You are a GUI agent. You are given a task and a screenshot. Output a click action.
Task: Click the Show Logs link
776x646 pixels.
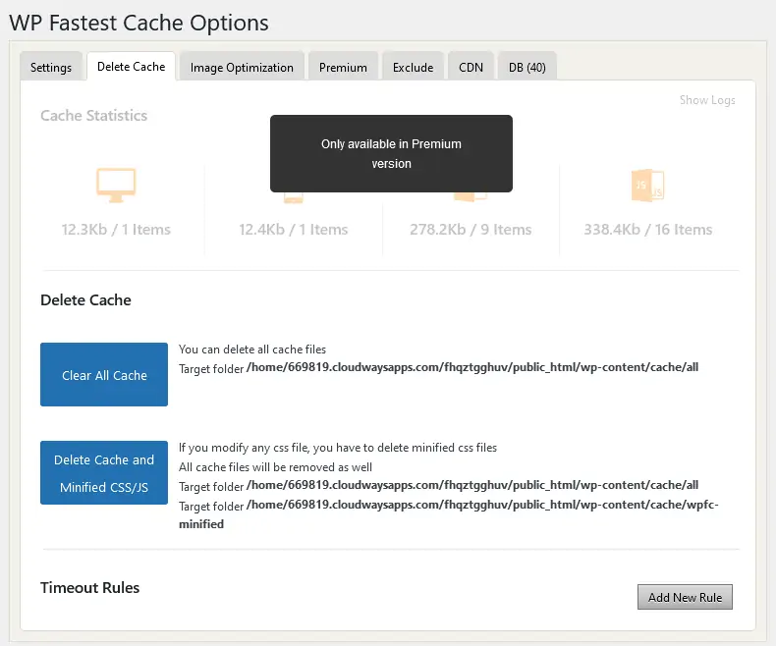pyautogui.click(x=706, y=100)
